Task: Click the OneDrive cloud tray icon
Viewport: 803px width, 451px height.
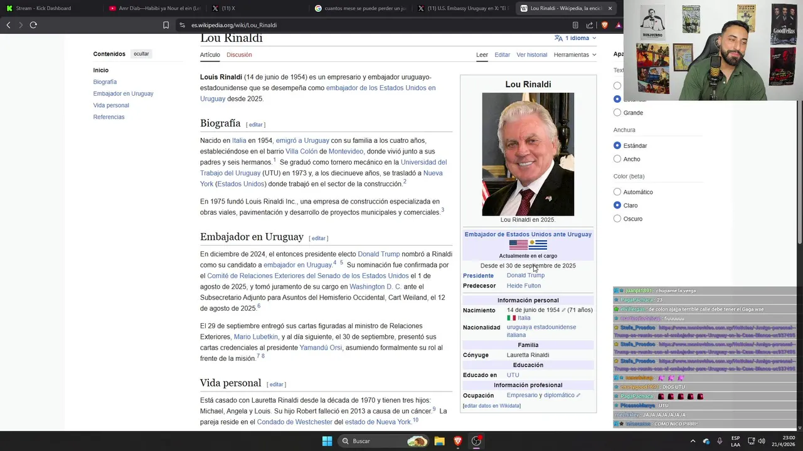Action: (x=706, y=441)
